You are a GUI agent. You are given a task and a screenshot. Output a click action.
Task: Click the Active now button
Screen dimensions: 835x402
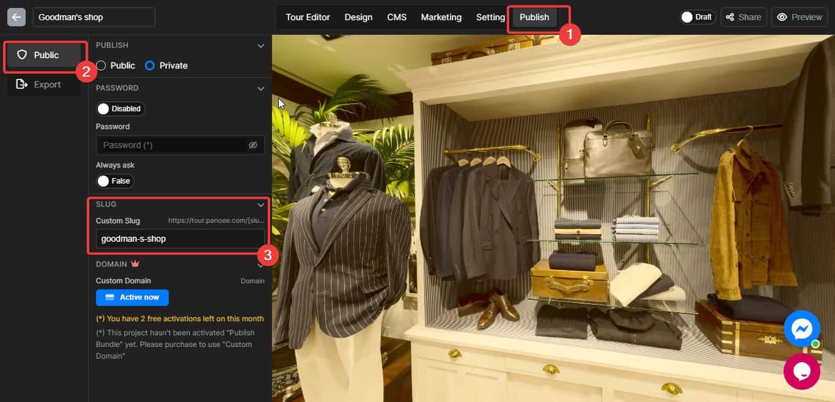point(132,297)
